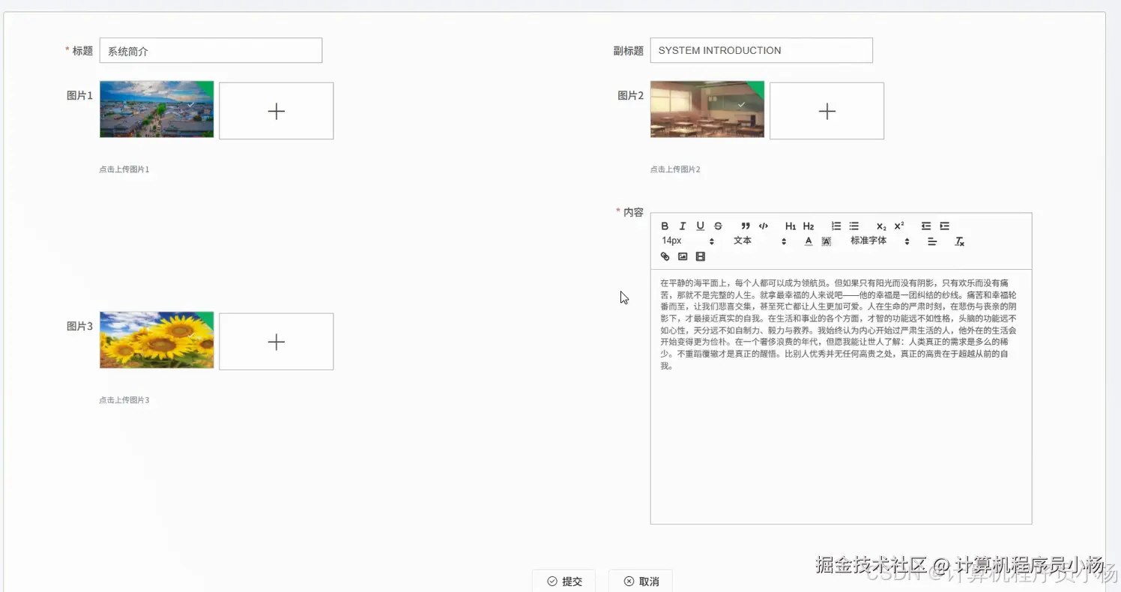Increase indent in the editor
Image resolution: width=1121 pixels, height=592 pixels.
tap(944, 226)
